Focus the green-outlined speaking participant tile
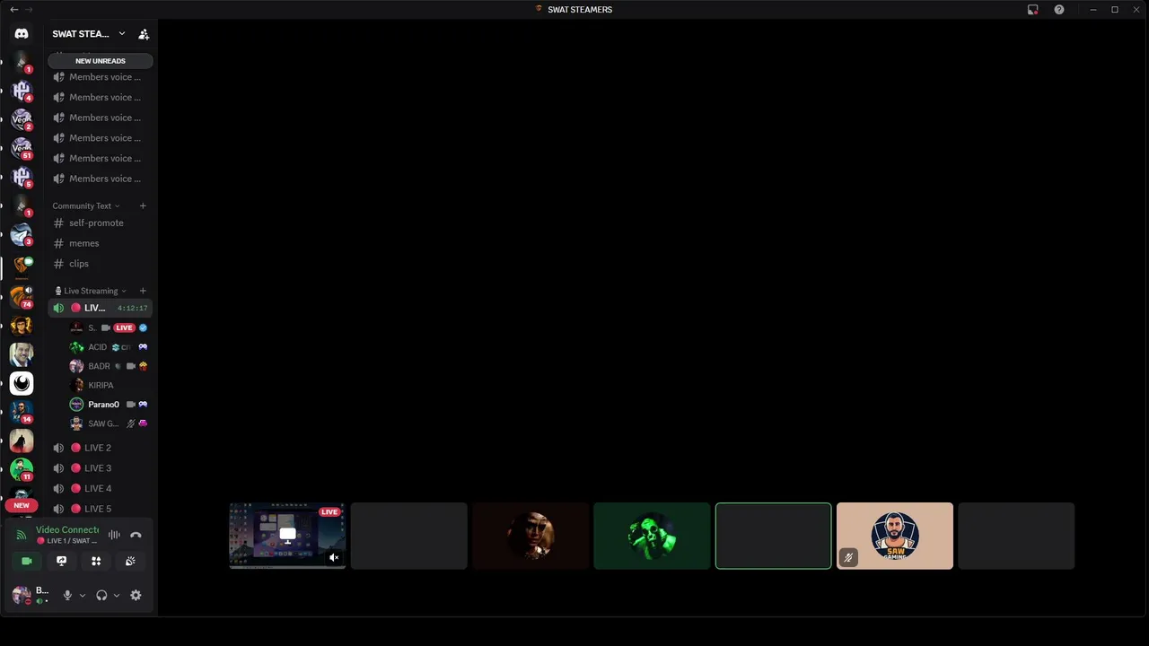Viewport: 1149px width, 646px height. click(773, 536)
